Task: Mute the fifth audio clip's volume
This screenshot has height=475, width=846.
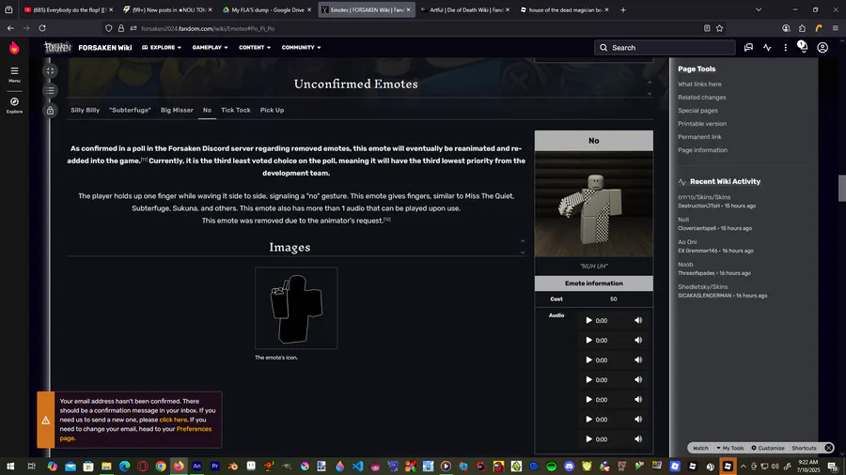Action: point(638,400)
